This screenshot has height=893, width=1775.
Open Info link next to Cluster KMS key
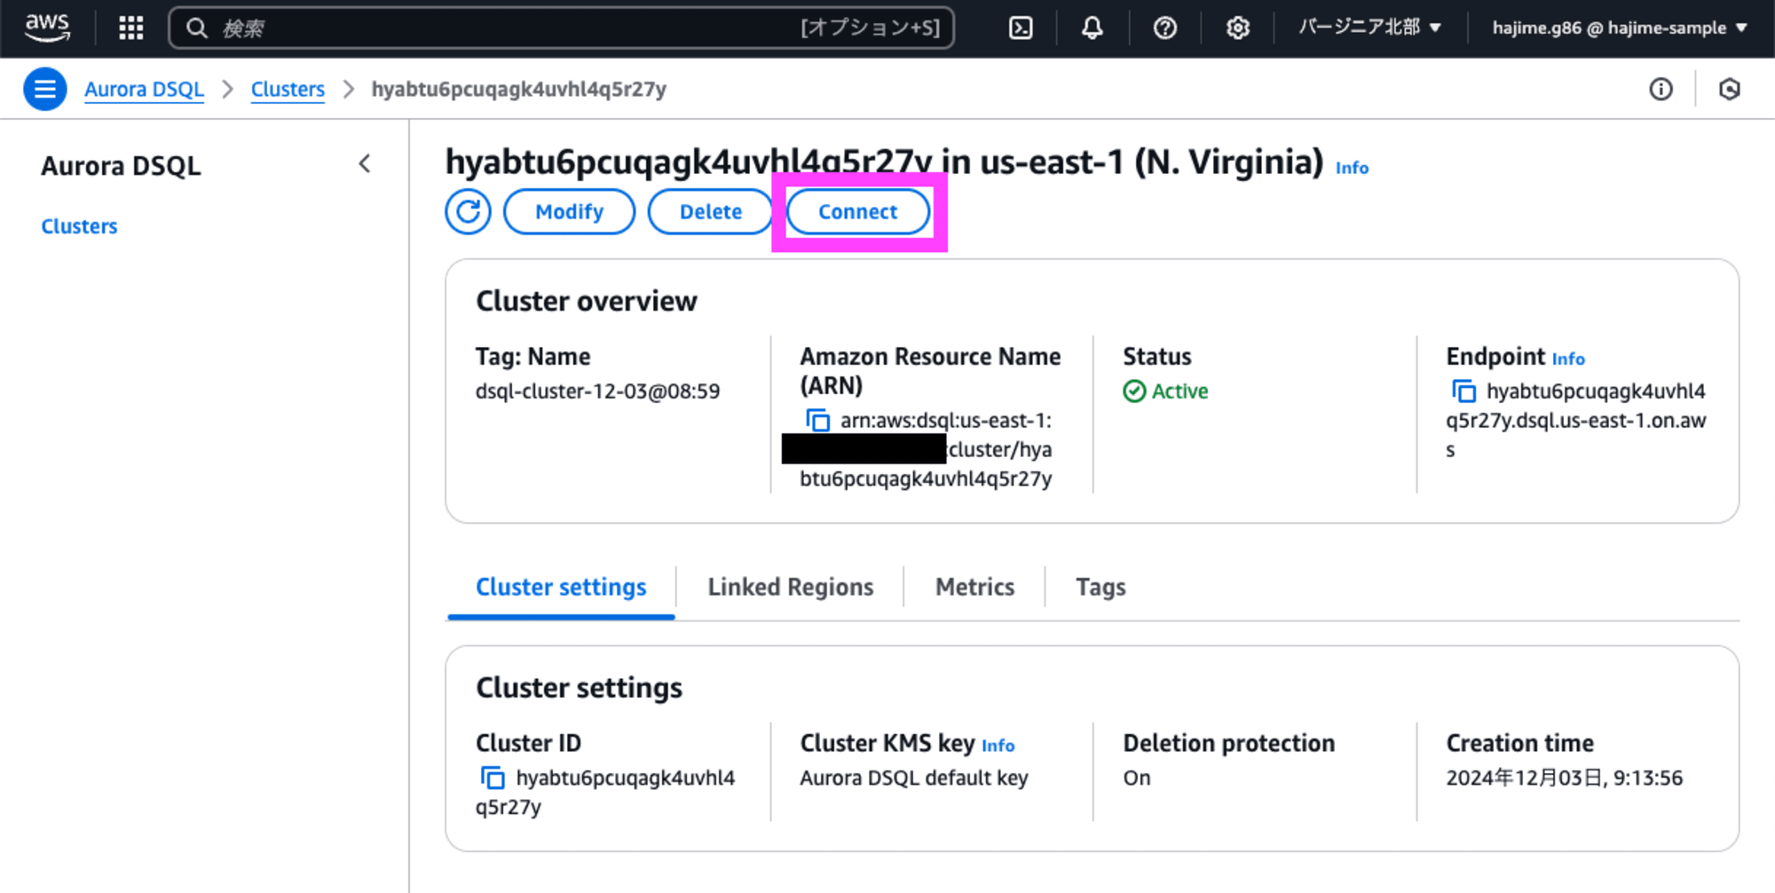point(998,746)
